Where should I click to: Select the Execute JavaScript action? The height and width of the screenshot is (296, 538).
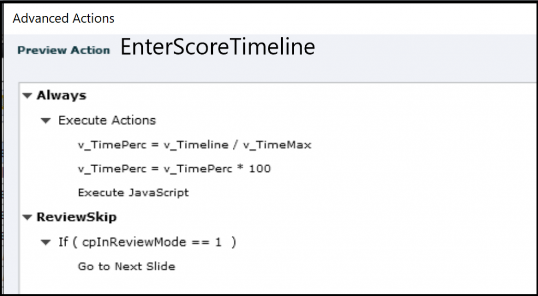[x=133, y=192]
